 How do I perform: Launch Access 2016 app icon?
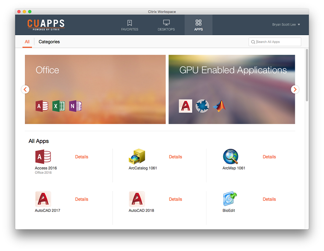coord(43,157)
